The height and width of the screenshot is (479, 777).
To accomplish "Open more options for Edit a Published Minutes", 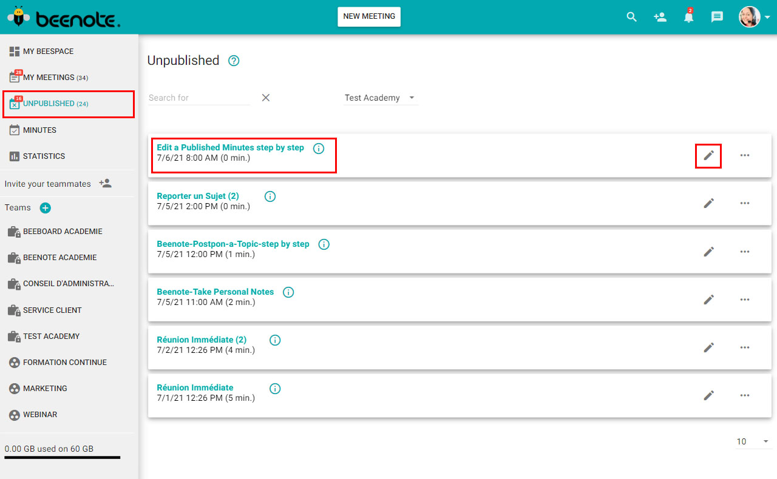I will pos(745,155).
